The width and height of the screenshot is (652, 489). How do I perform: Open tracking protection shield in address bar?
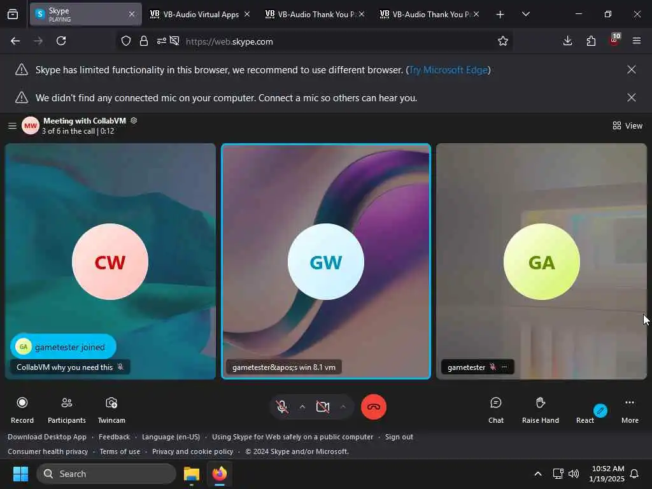(x=126, y=41)
